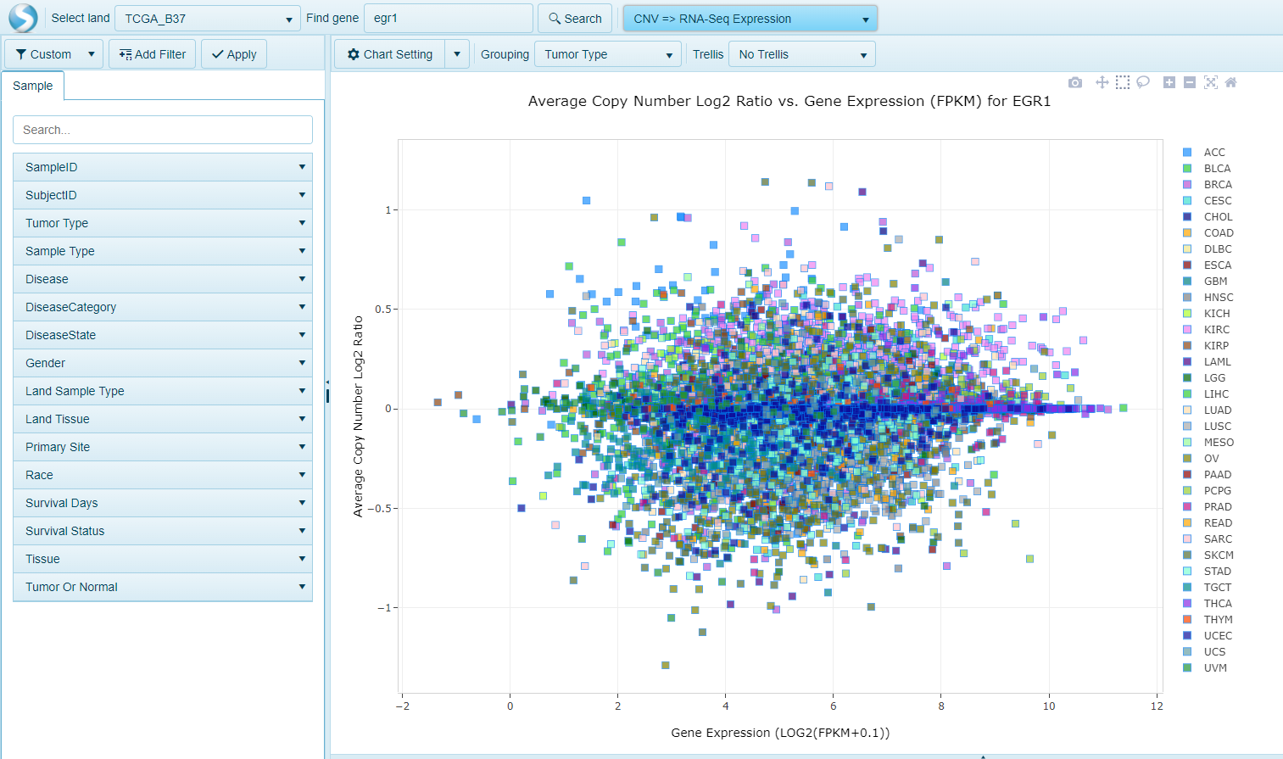This screenshot has width=1283, height=759.
Task: Expand the Gender filter section
Action: point(163,363)
